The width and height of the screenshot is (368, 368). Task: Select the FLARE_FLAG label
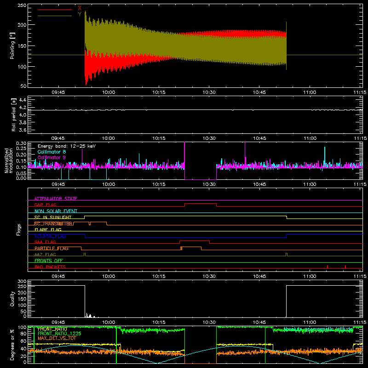[x=48, y=230]
